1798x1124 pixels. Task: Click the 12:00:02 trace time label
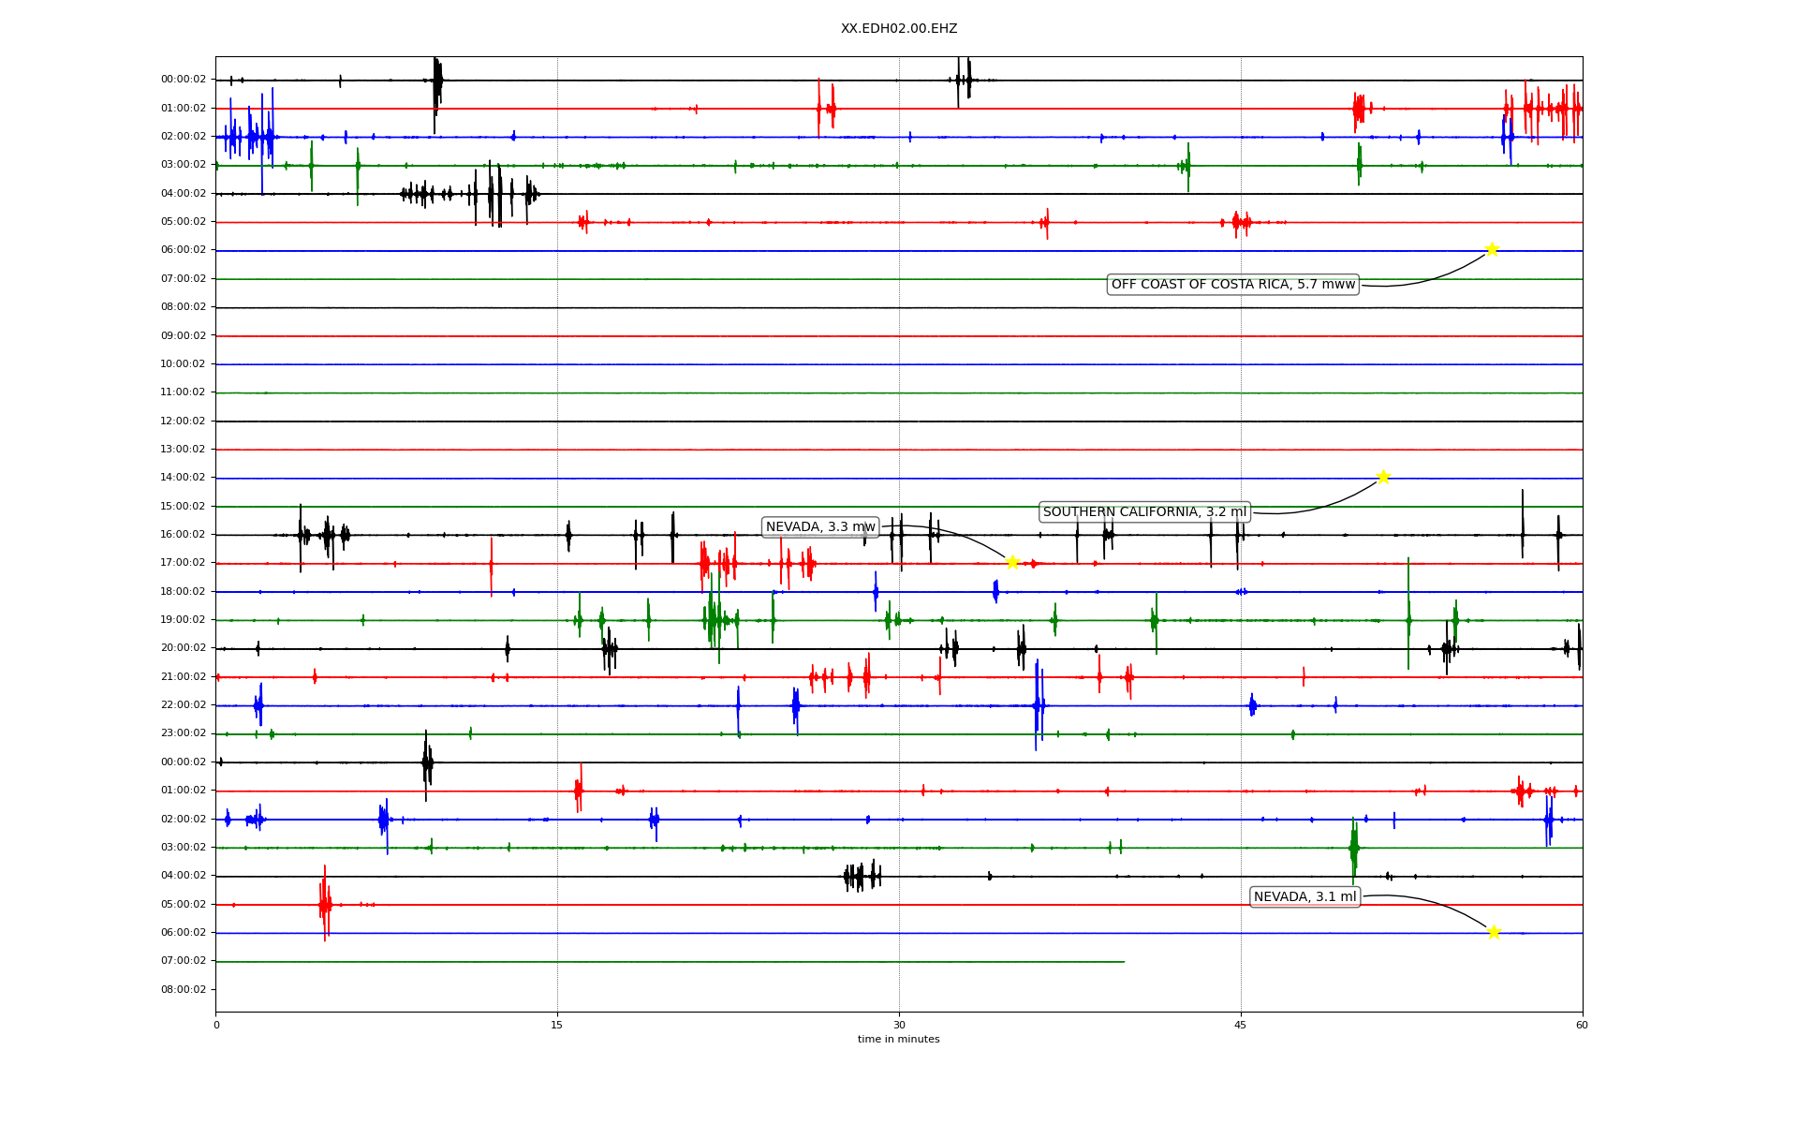184,421
